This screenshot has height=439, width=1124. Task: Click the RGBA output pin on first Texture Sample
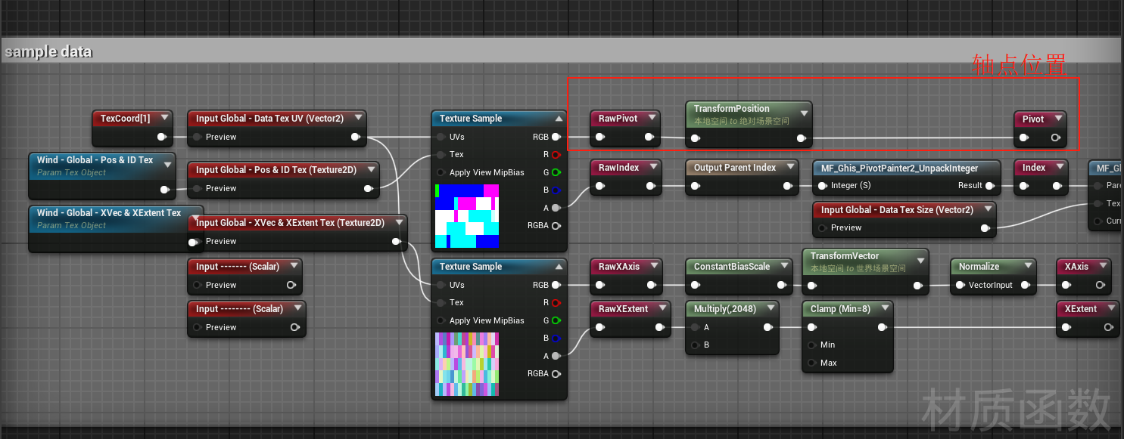point(556,225)
